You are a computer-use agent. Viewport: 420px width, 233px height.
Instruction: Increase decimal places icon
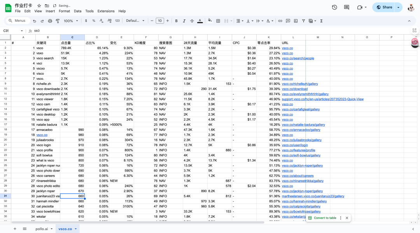point(109,21)
